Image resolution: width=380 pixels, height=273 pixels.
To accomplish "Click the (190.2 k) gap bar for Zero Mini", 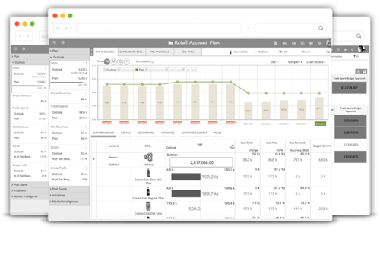I will coord(185,177).
